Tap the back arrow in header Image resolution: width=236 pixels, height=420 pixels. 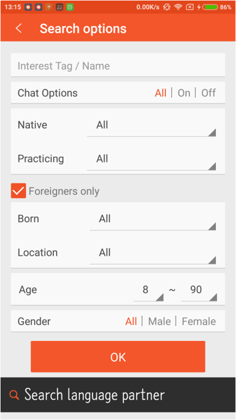point(19,28)
